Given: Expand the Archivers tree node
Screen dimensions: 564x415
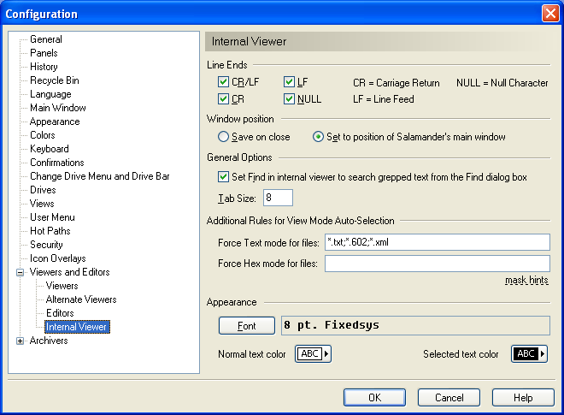Looking at the screenshot, I should [21, 341].
